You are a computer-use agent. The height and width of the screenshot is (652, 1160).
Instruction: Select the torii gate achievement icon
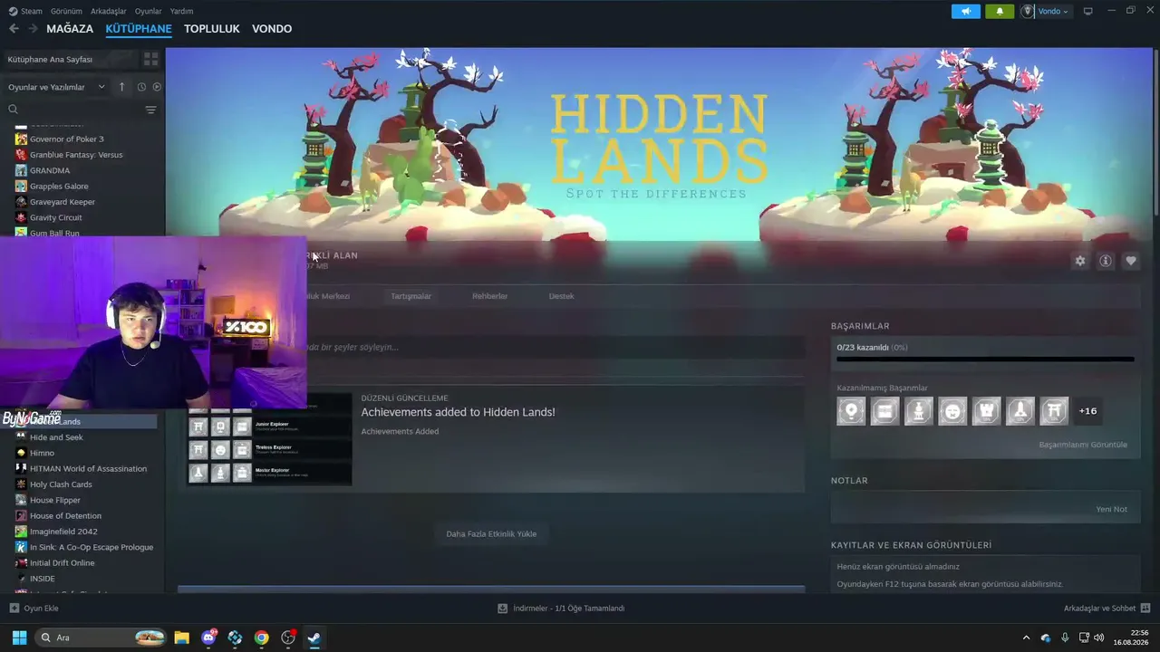(1054, 411)
